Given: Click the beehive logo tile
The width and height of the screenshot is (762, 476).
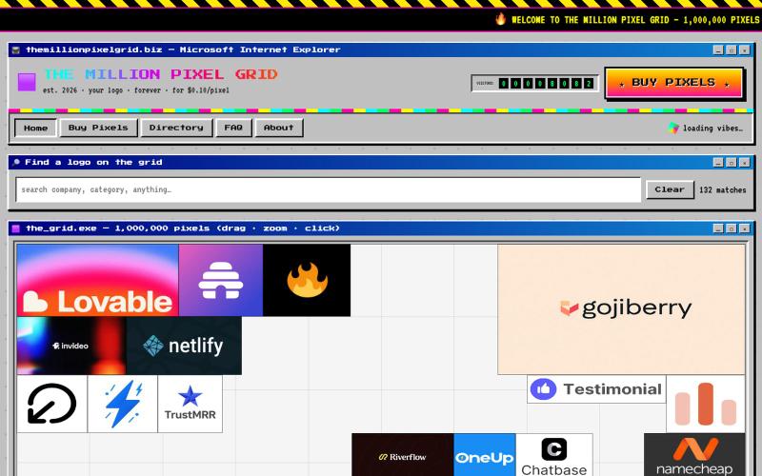Looking at the screenshot, I should tap(221, 280).
